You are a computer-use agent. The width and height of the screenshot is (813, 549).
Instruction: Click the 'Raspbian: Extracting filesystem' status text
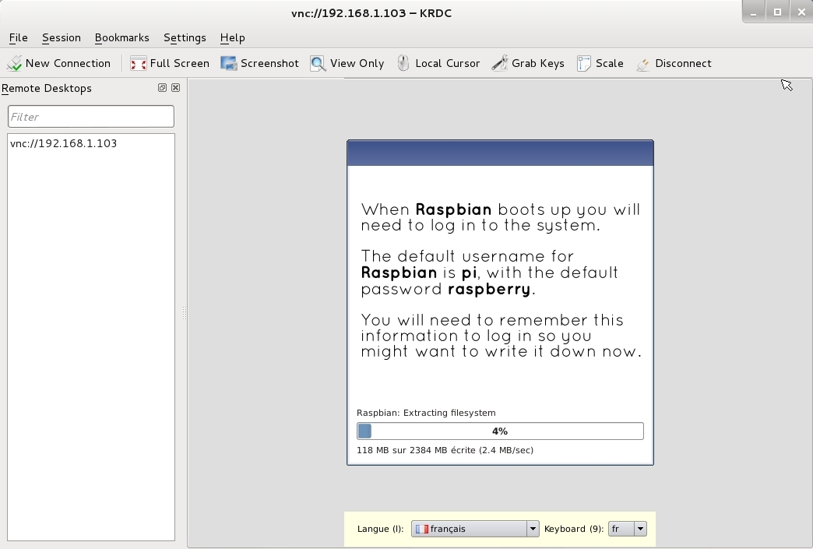coord(426,414)
